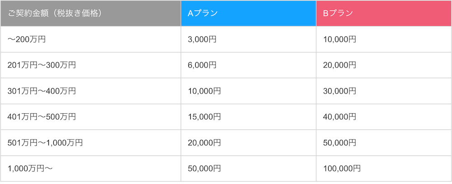Image resolution: width=452 pixels, height=184 pixels.
Task: Select the 401万円～500万円 cell
Action: [91, 117]
